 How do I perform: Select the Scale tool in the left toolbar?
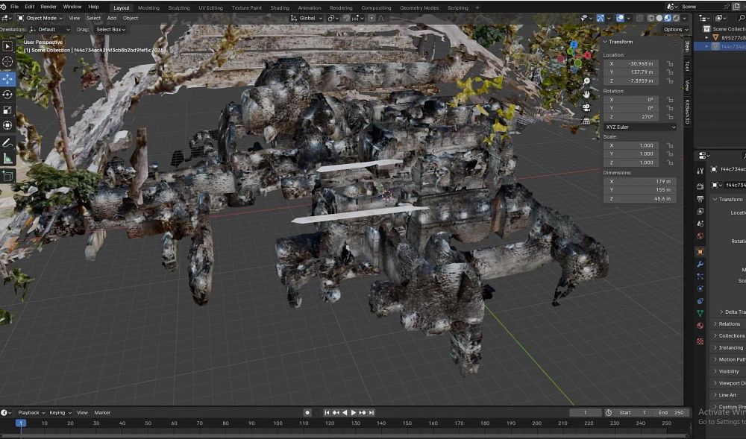click(x=7, y=110)
